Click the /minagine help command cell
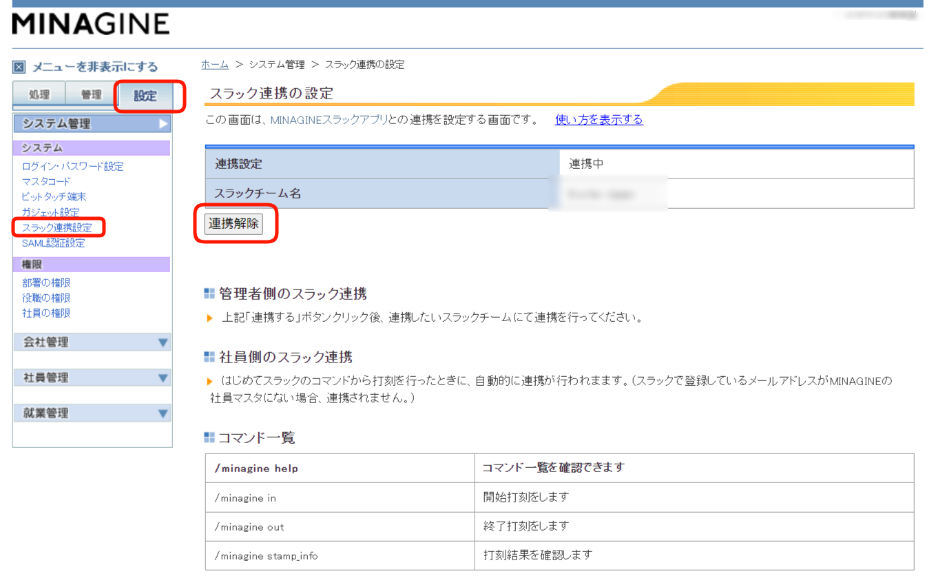 click(340, 468)
